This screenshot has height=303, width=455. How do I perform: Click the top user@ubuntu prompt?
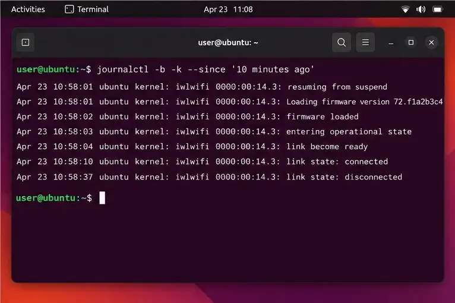point(53,70)
